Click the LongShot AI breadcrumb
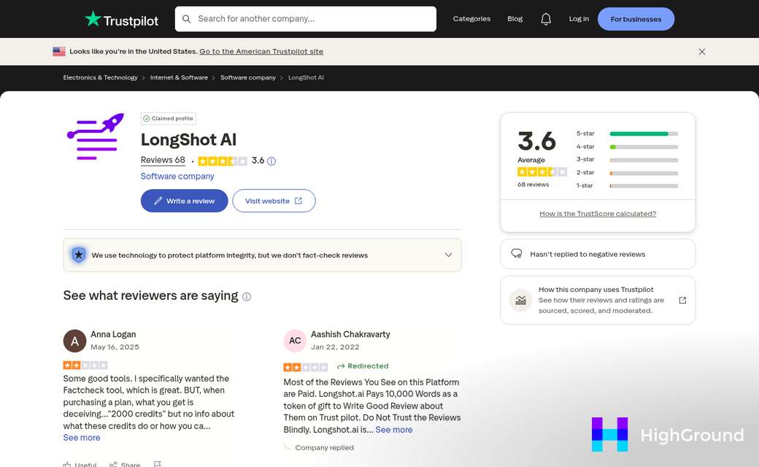The image size is (759, 467). click(306, 77)
